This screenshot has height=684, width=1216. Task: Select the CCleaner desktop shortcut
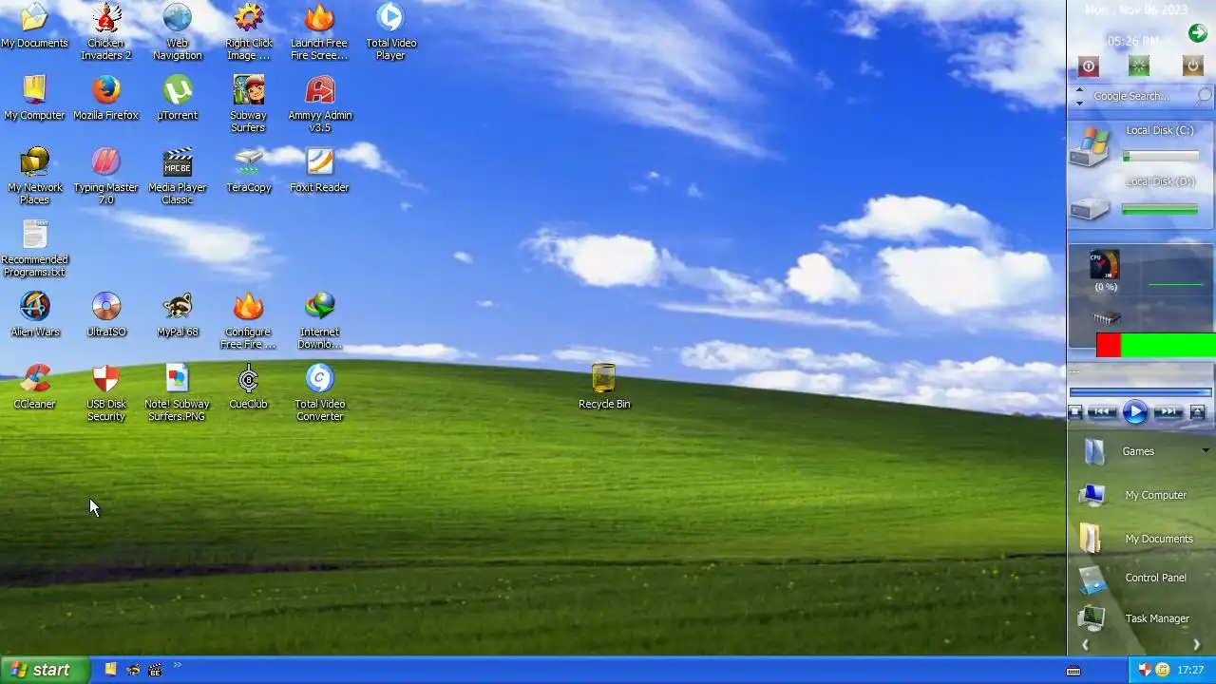34,387
